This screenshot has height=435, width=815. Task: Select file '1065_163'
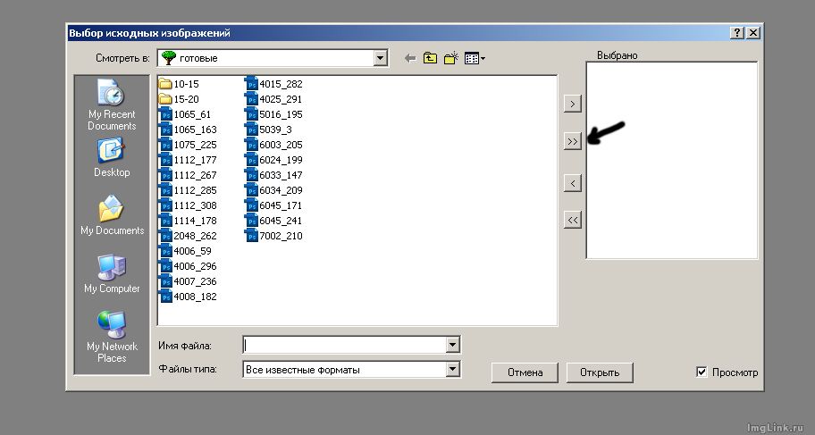189,130
